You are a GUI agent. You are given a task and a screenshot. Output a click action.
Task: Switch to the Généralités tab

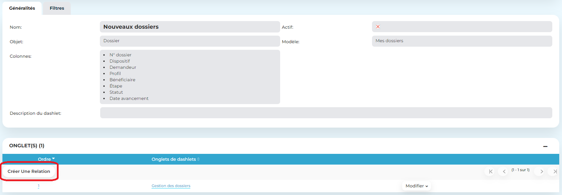[x=22, y=8]
